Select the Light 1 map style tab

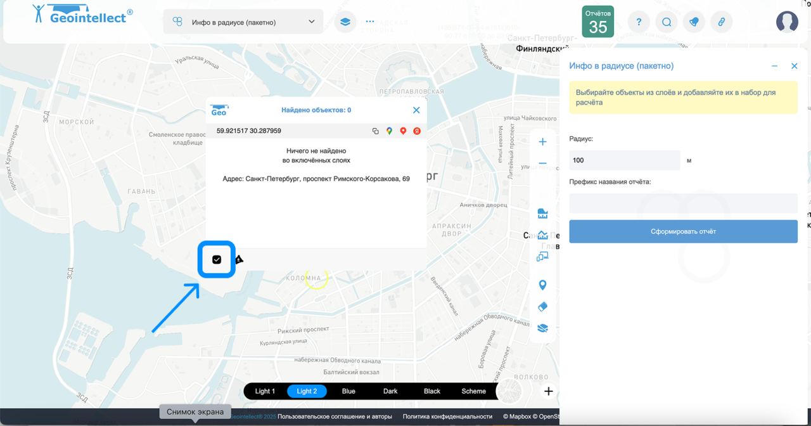(265, 391)
